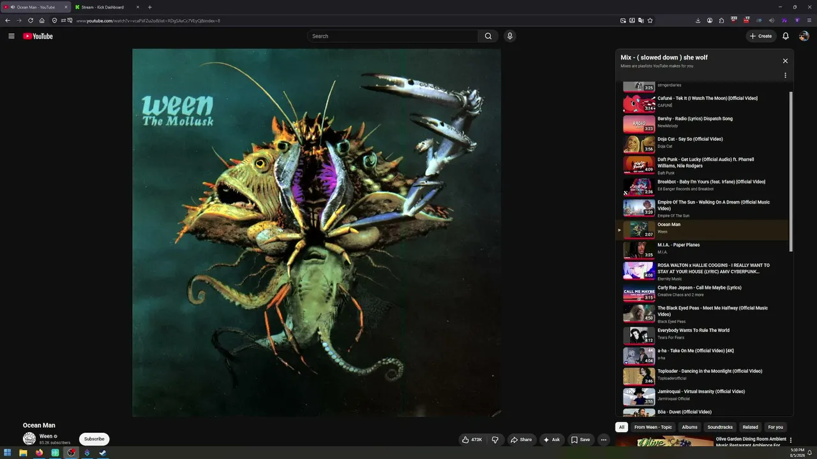Close the Mix playlist panel
Viewport: 817px width, 459px height.
(785, 61)
